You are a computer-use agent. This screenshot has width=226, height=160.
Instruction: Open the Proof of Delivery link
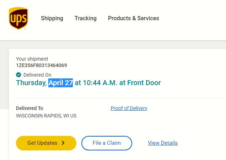click(x=129, y=108)
